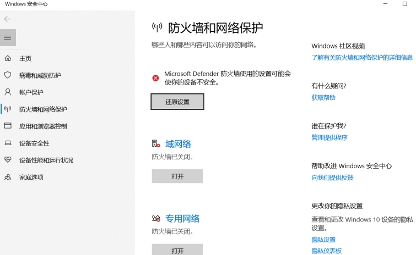Click the window icon for app control
Viewport: 416px width, 255px height.
[x=8, y=126]
